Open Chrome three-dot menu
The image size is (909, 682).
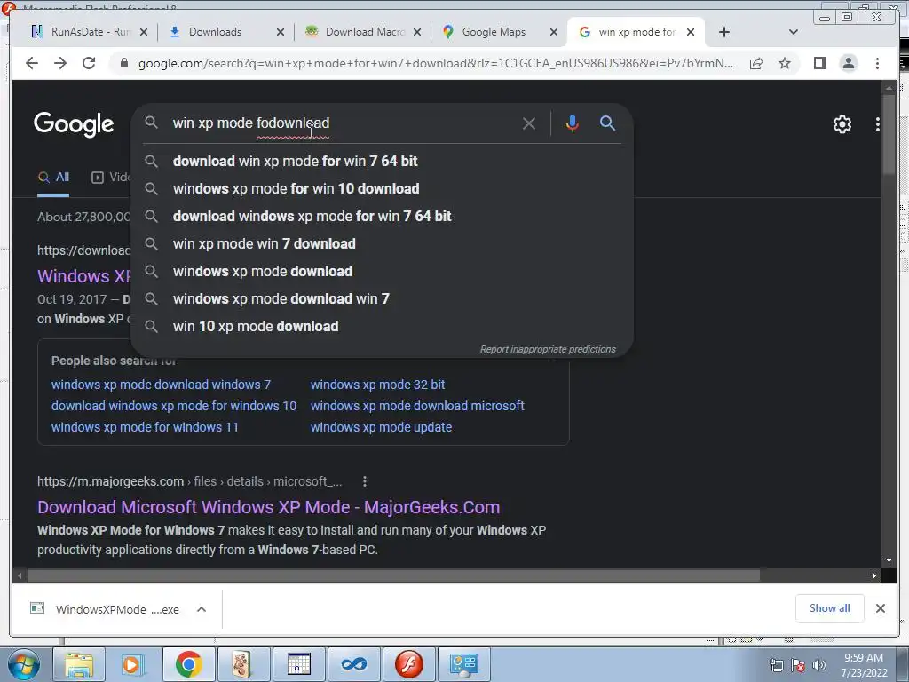(877, 63)
